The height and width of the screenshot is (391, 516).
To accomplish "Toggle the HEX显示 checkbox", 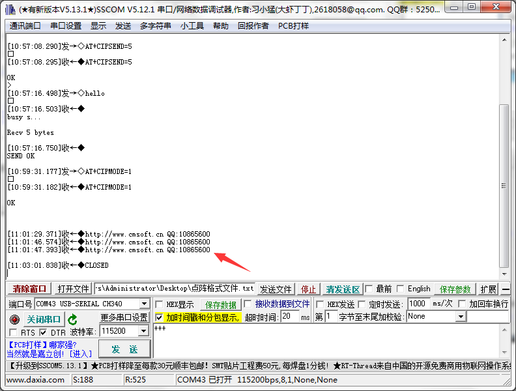I will tap(159, 304).
